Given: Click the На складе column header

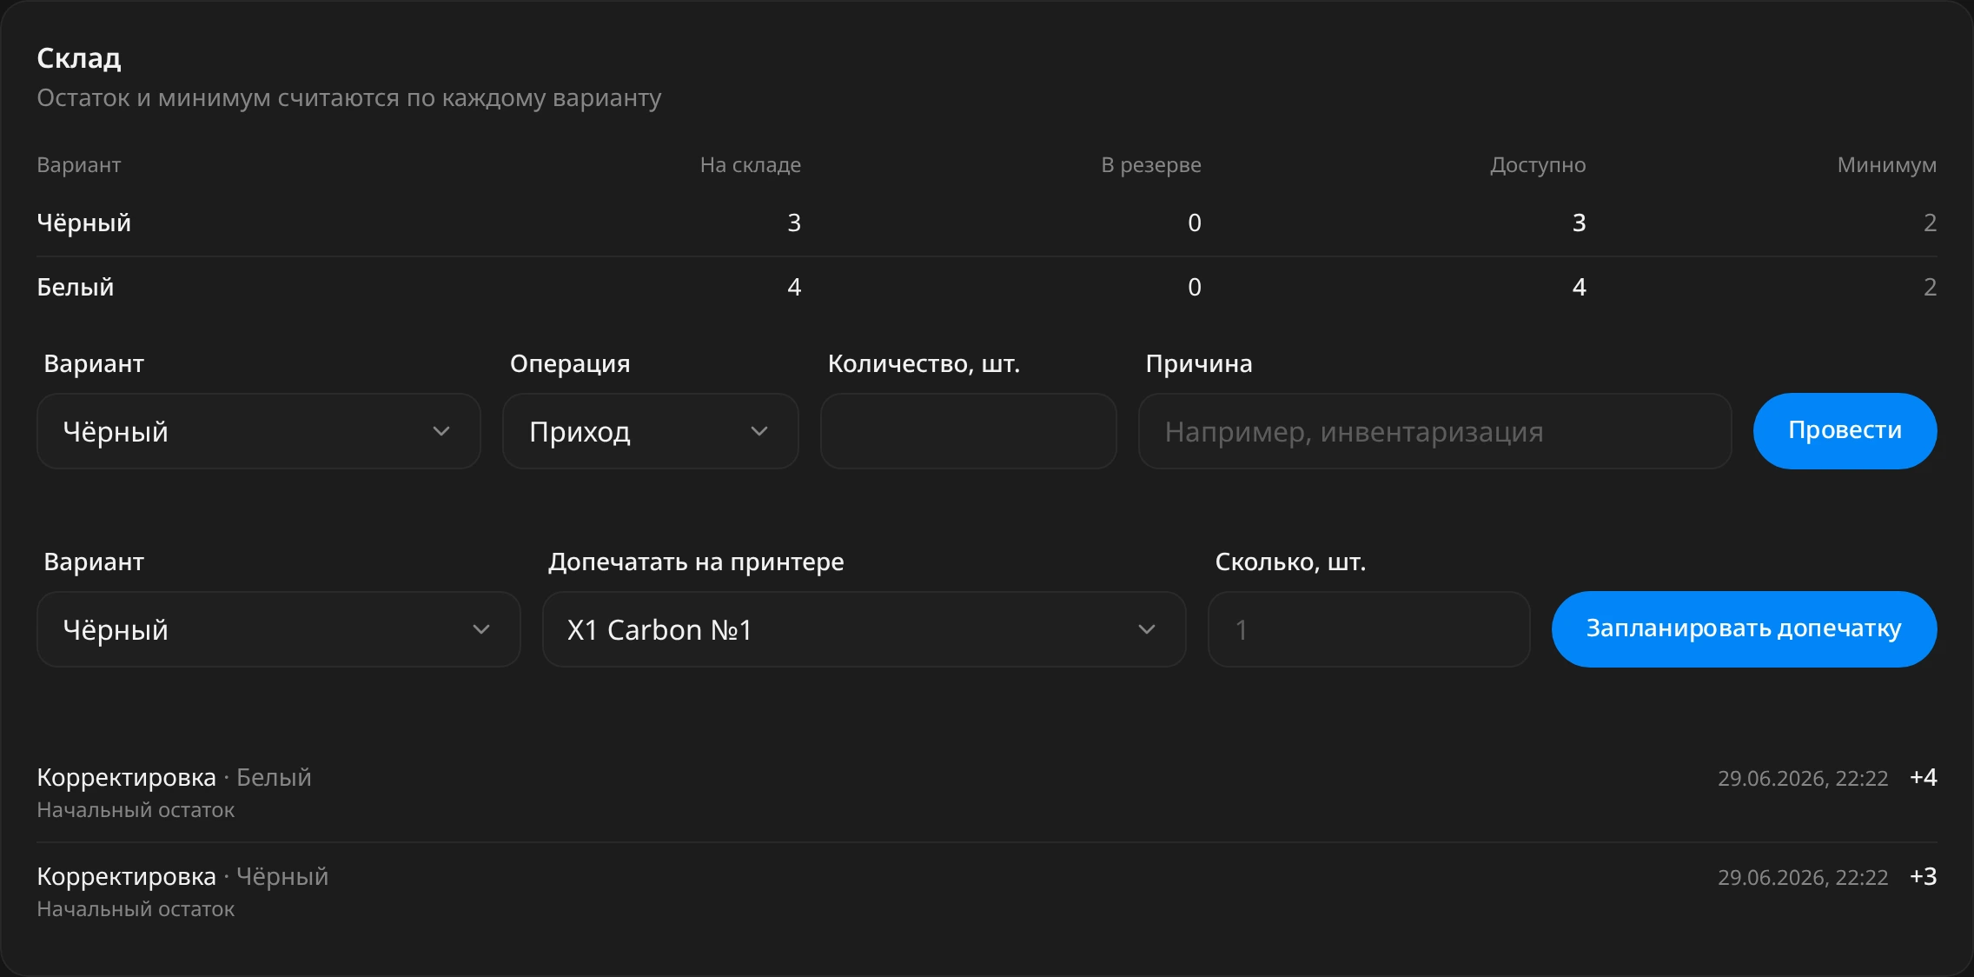Looking at the screenshot, I should click(x=751, y=165).
